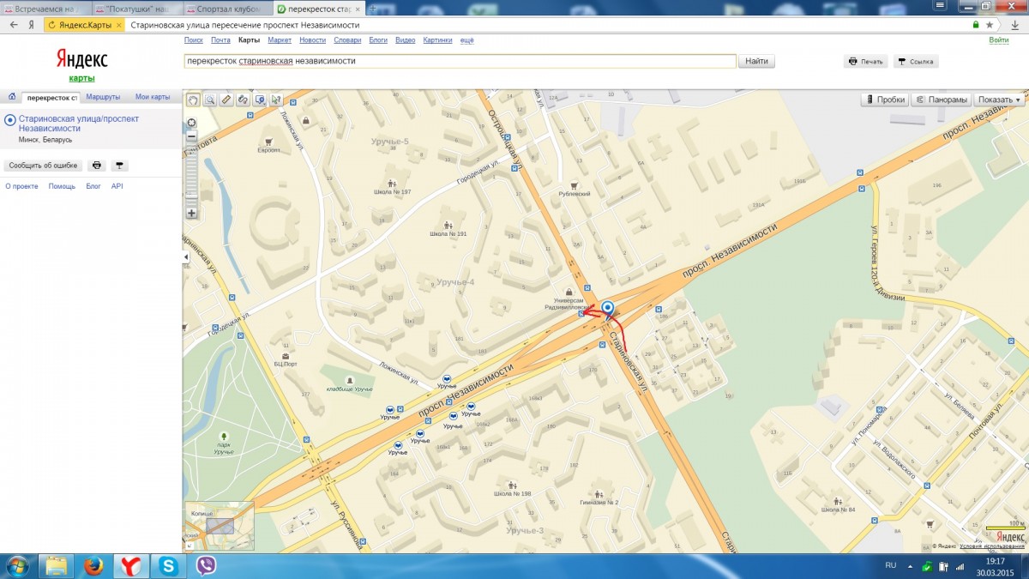Click the Войти sign-in link
Viewport: 1029px width, 579px height.
click(999, 40)
